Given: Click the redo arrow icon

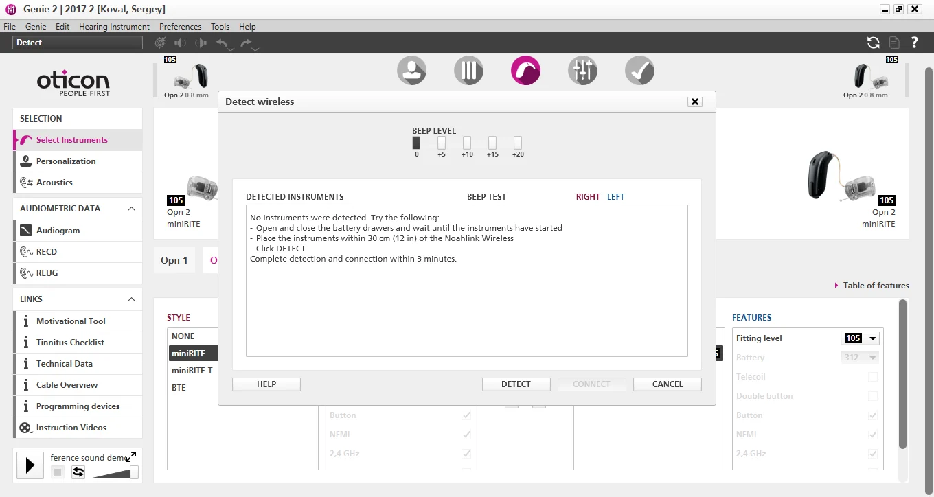Looking at the screenshot, I should (x=247, y=43).
